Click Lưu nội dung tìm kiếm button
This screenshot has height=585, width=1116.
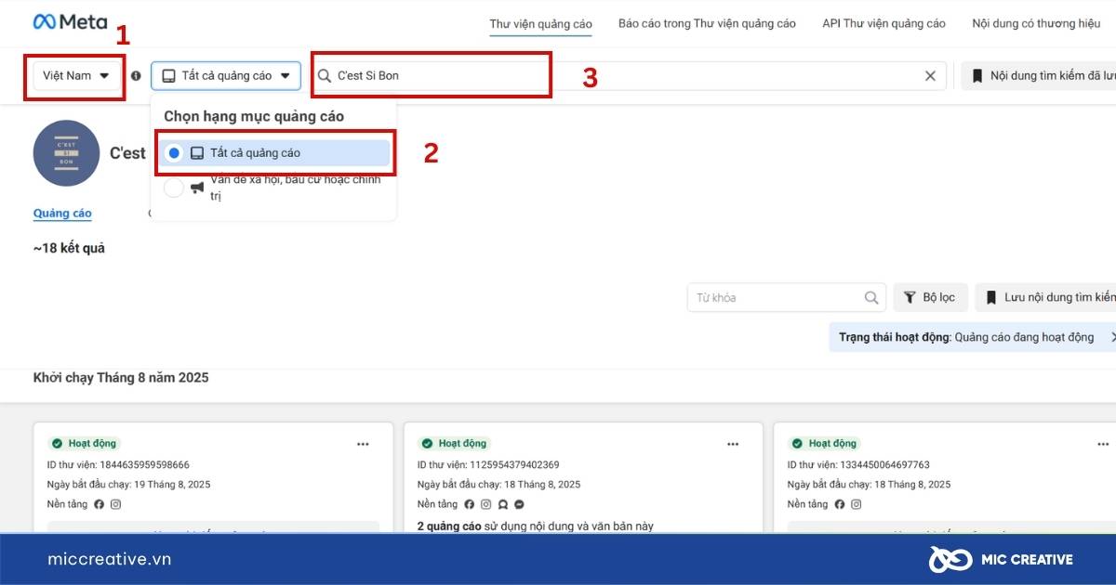(x=1046, y=298)
